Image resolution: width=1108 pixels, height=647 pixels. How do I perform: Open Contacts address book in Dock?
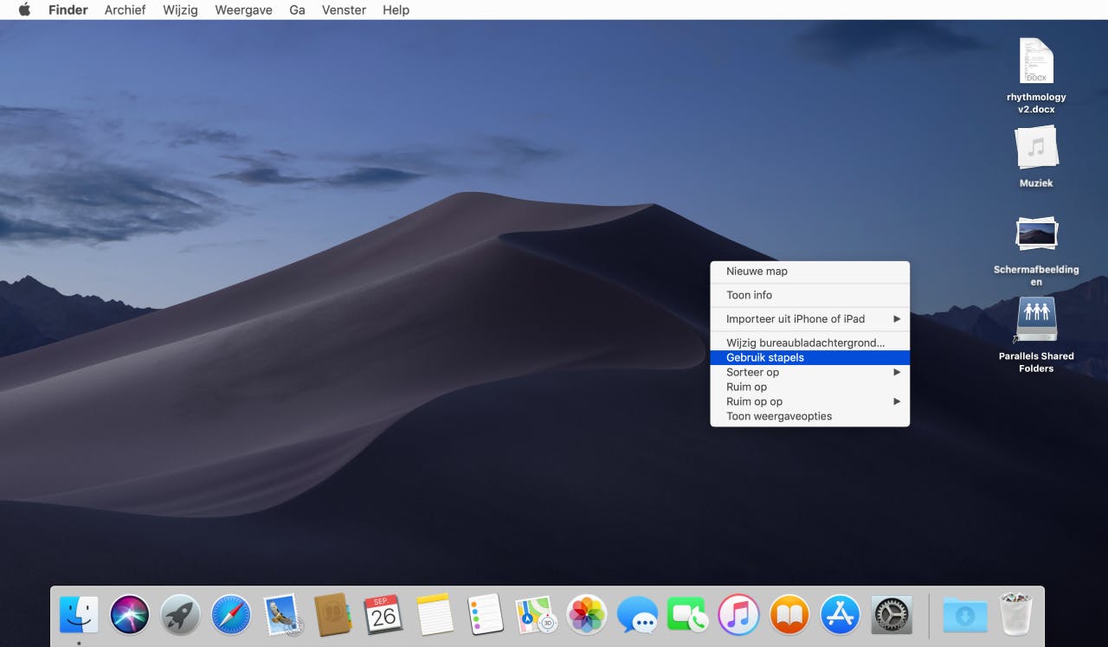pyautogui.click(x=332, y=615)
